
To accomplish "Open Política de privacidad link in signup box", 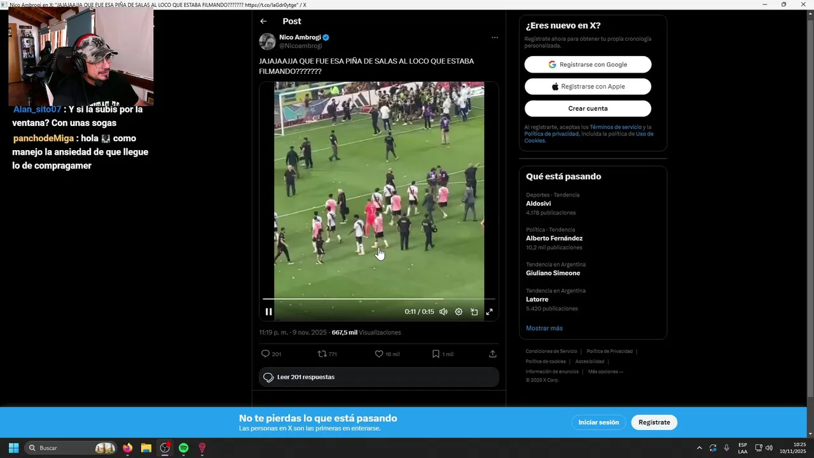I will [x=551, y=134].
